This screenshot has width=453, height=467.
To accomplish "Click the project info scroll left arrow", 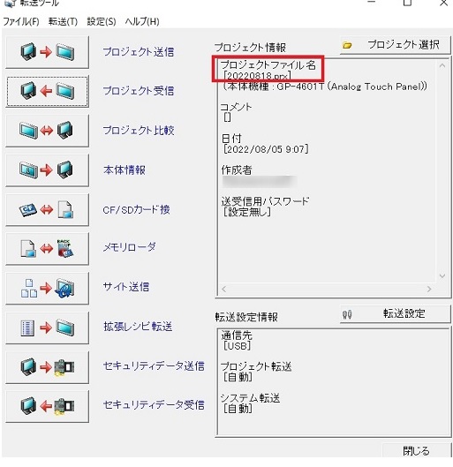I will point(224,289).
